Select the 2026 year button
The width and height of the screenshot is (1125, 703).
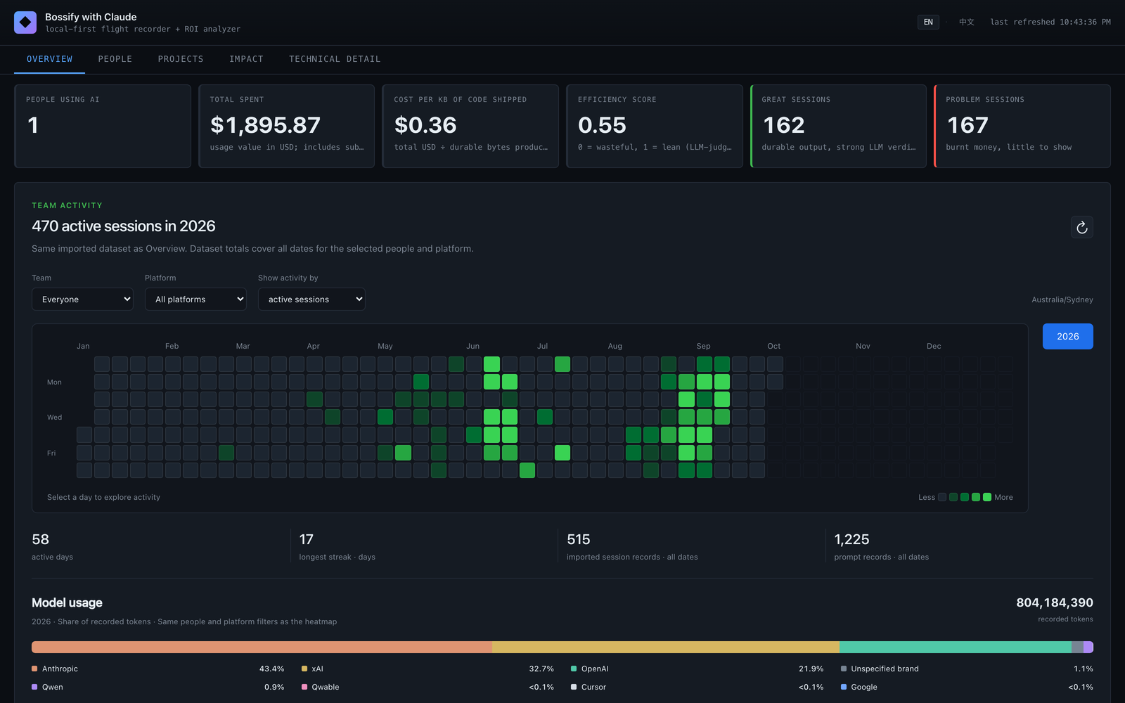click(1067, 336)
